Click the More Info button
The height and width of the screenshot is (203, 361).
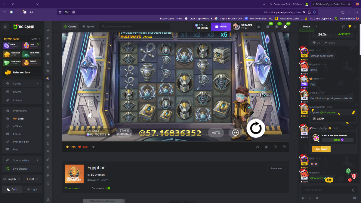coord(276,168)
